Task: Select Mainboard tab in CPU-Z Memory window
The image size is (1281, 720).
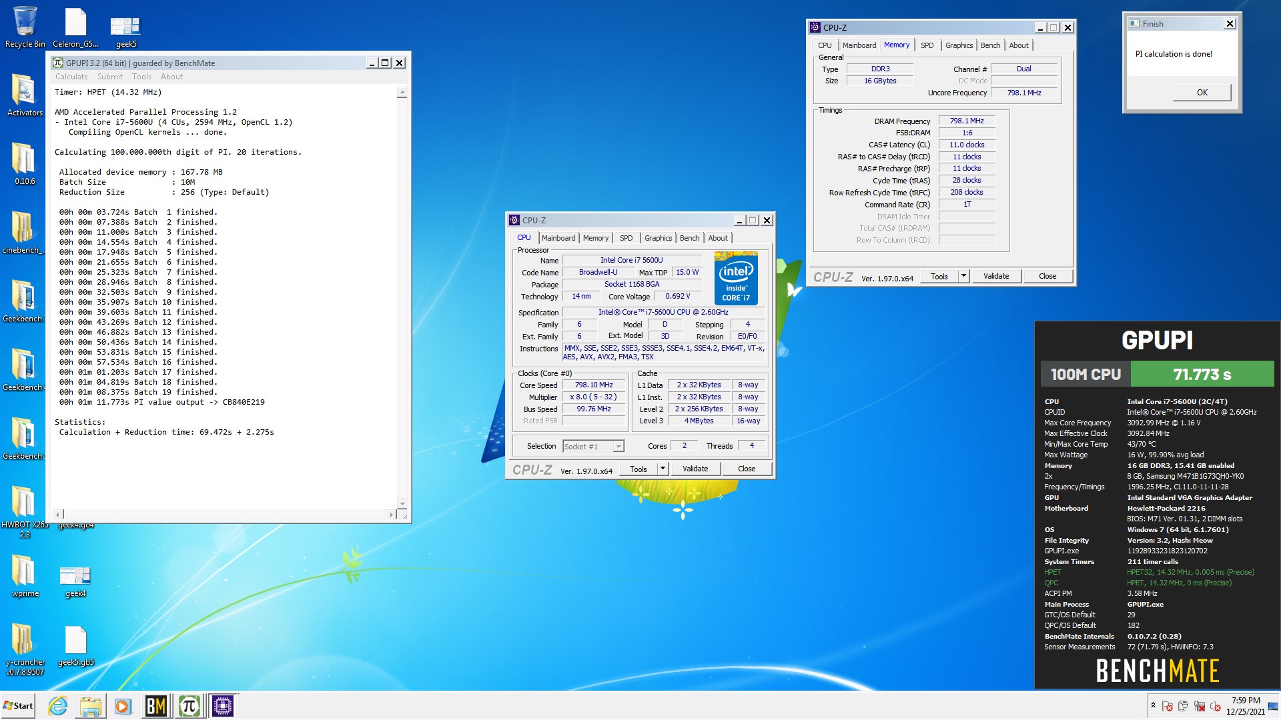Action: pos(859,45)
